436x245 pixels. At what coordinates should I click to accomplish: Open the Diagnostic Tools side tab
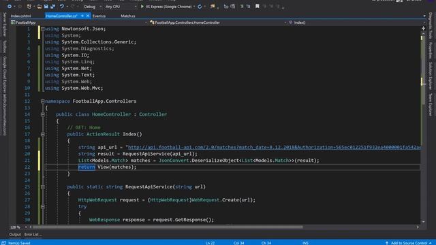point(431,25)
